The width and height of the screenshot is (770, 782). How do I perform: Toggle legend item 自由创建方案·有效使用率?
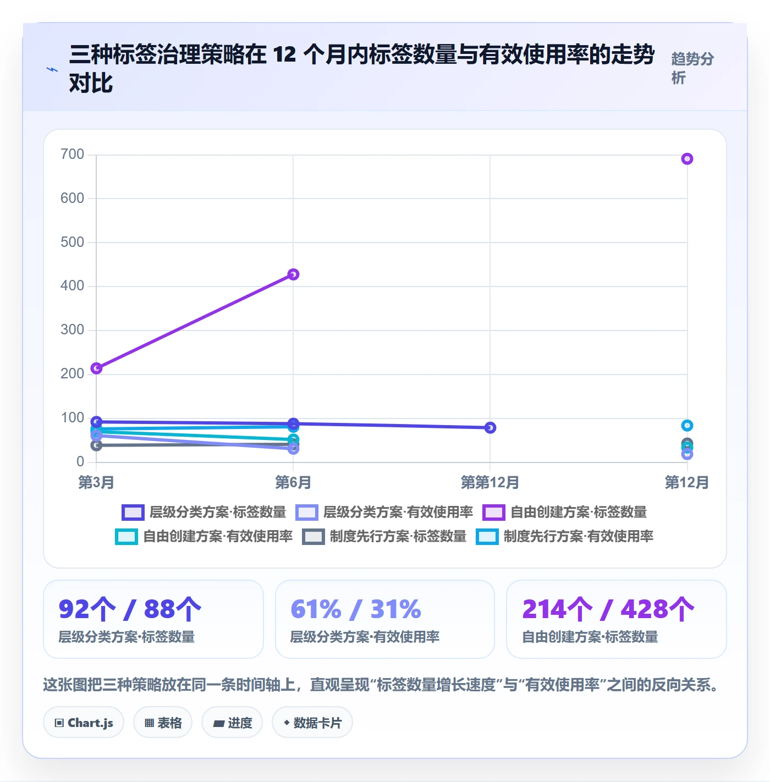(x=204, y=537)
